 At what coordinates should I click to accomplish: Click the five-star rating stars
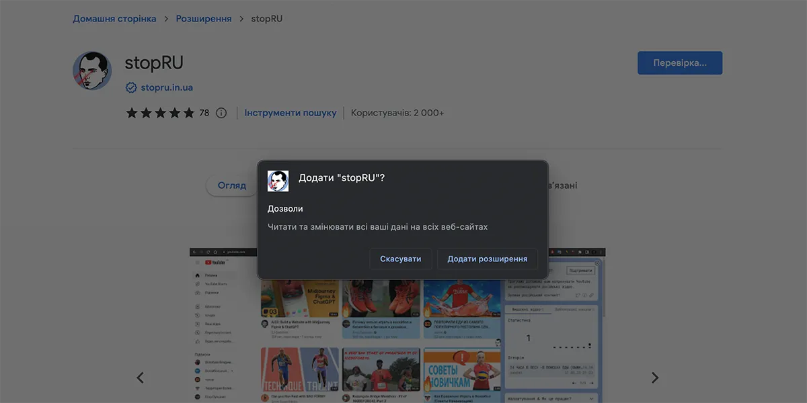coord(160,113)
